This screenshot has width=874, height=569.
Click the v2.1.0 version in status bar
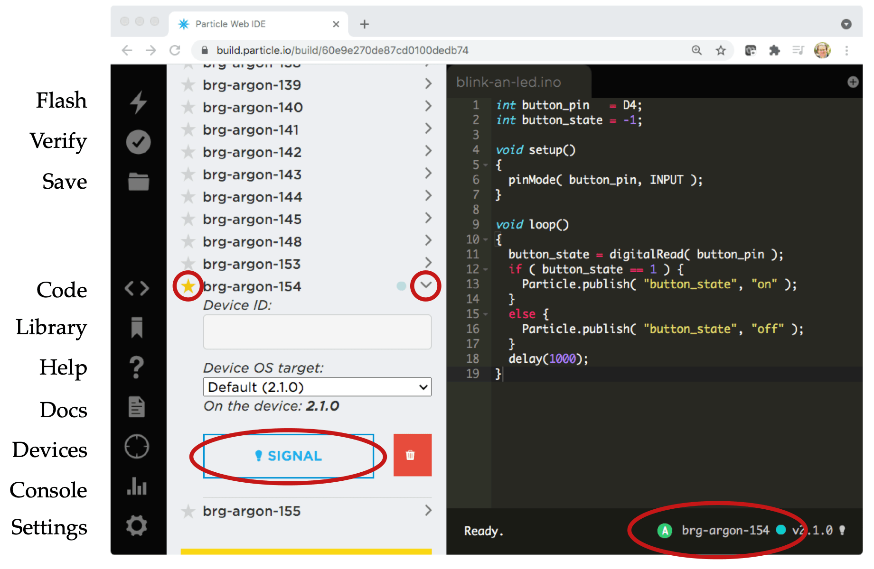pyautogui.click(x=812, y=530)
